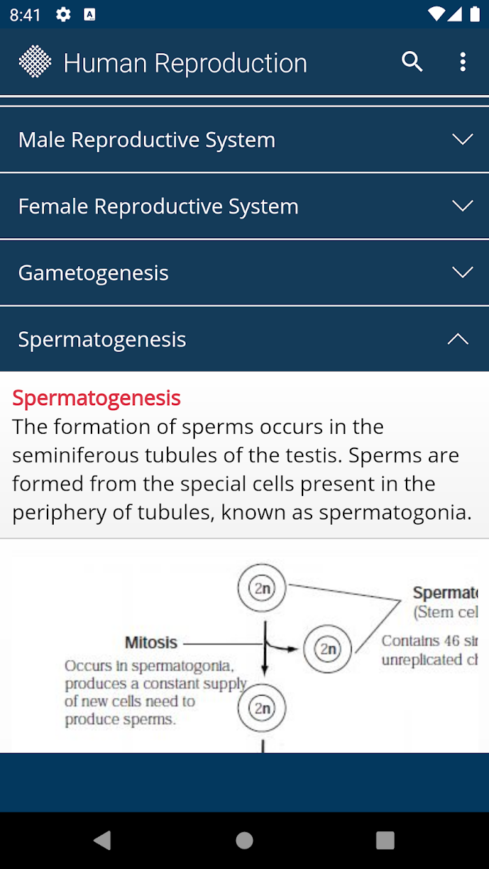489x869 pixels.
Task: Tap the Human Reproduction title text
Action: pyautogui.click(x=185, y=63)
